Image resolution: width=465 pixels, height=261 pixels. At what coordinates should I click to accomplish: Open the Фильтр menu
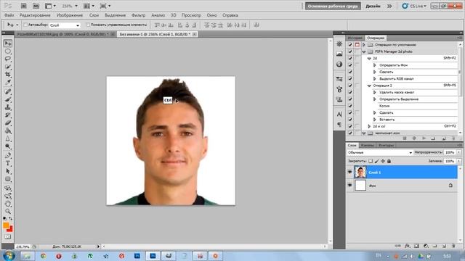pos(139,15)
